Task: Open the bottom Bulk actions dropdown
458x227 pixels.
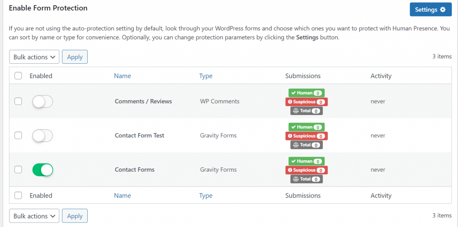Action: pyautogui.click(x=34, y=216)
